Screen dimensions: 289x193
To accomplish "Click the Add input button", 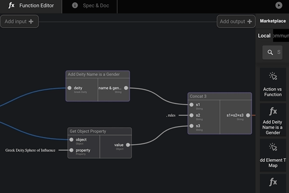I will tap(19, 21).
